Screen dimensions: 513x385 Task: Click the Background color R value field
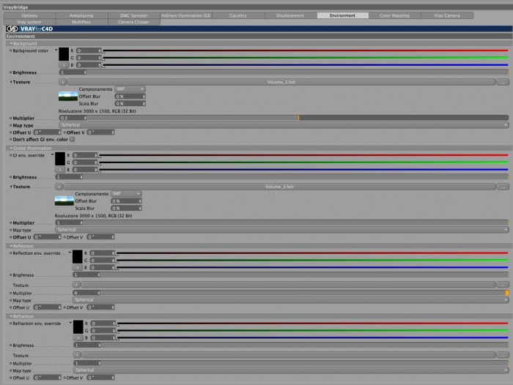[x=89, y=51]
